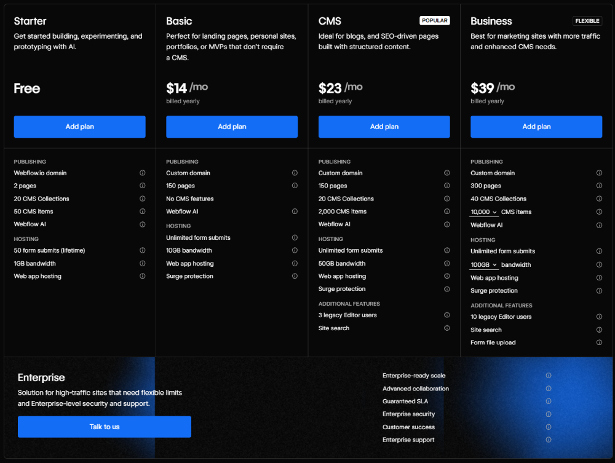Show info for Webflow.io domain
Viewport: 615px width, 463px height.
143,173
